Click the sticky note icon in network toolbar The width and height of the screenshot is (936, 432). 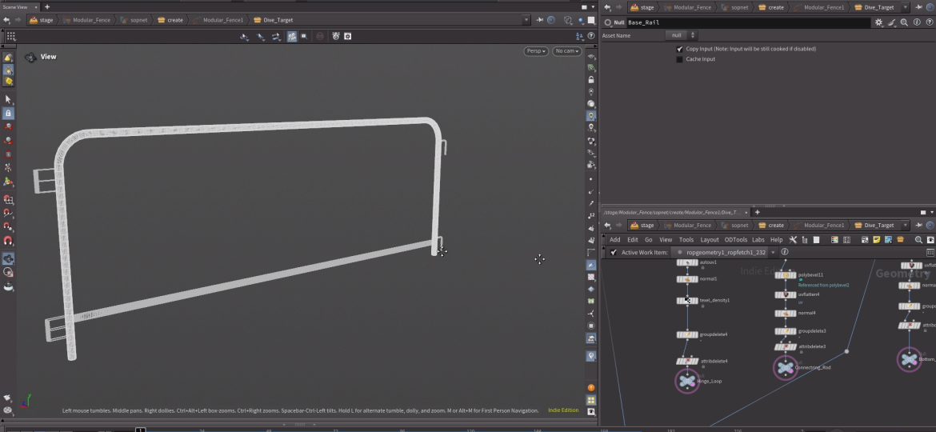click(x=876, y=240)
